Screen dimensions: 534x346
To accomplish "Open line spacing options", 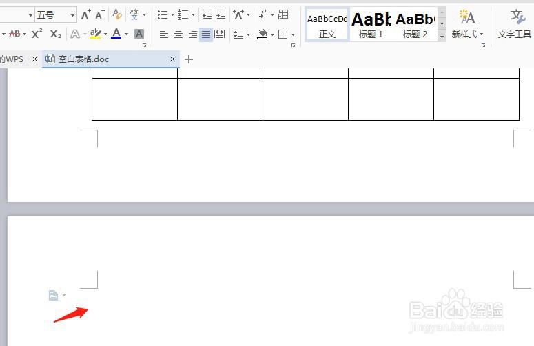I will tap(238, 34).
